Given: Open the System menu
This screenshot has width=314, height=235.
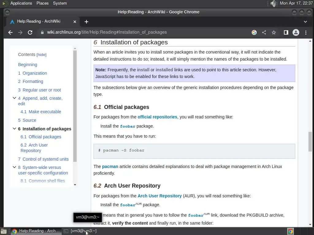Looking at the screenshot, I should [x=60, y=3].
